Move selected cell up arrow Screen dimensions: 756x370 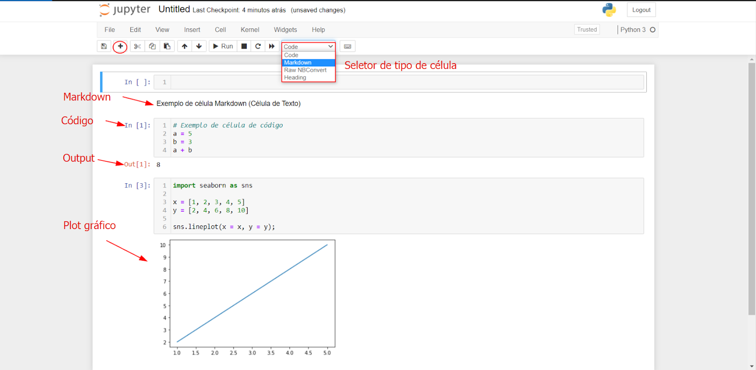click(185, 46)
